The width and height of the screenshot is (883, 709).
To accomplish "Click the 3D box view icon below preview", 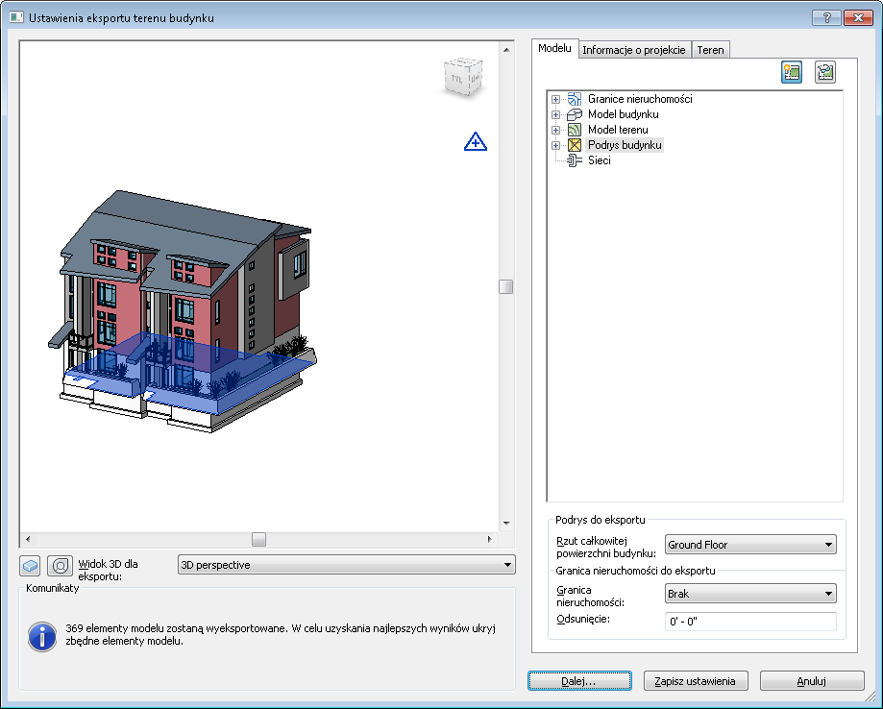I will (x=31, y=566).
